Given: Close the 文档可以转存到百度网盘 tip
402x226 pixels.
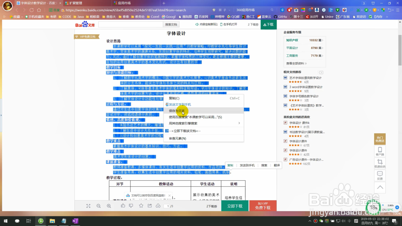Looking at the screenshot, I should (x=170, y=195).
